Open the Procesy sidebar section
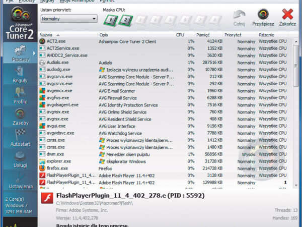The image size is (302, 227). (20, 53)
